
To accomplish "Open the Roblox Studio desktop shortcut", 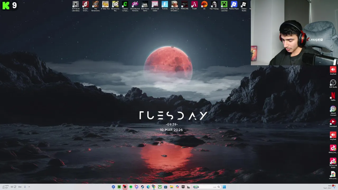I will point(244,6).
